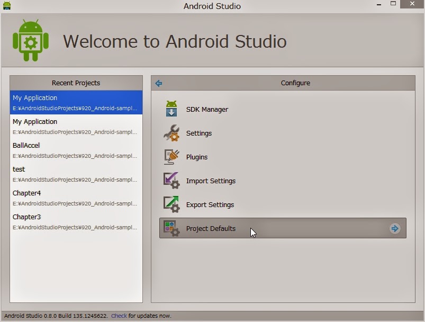Follow the Check for updates link

pos(119,316)
